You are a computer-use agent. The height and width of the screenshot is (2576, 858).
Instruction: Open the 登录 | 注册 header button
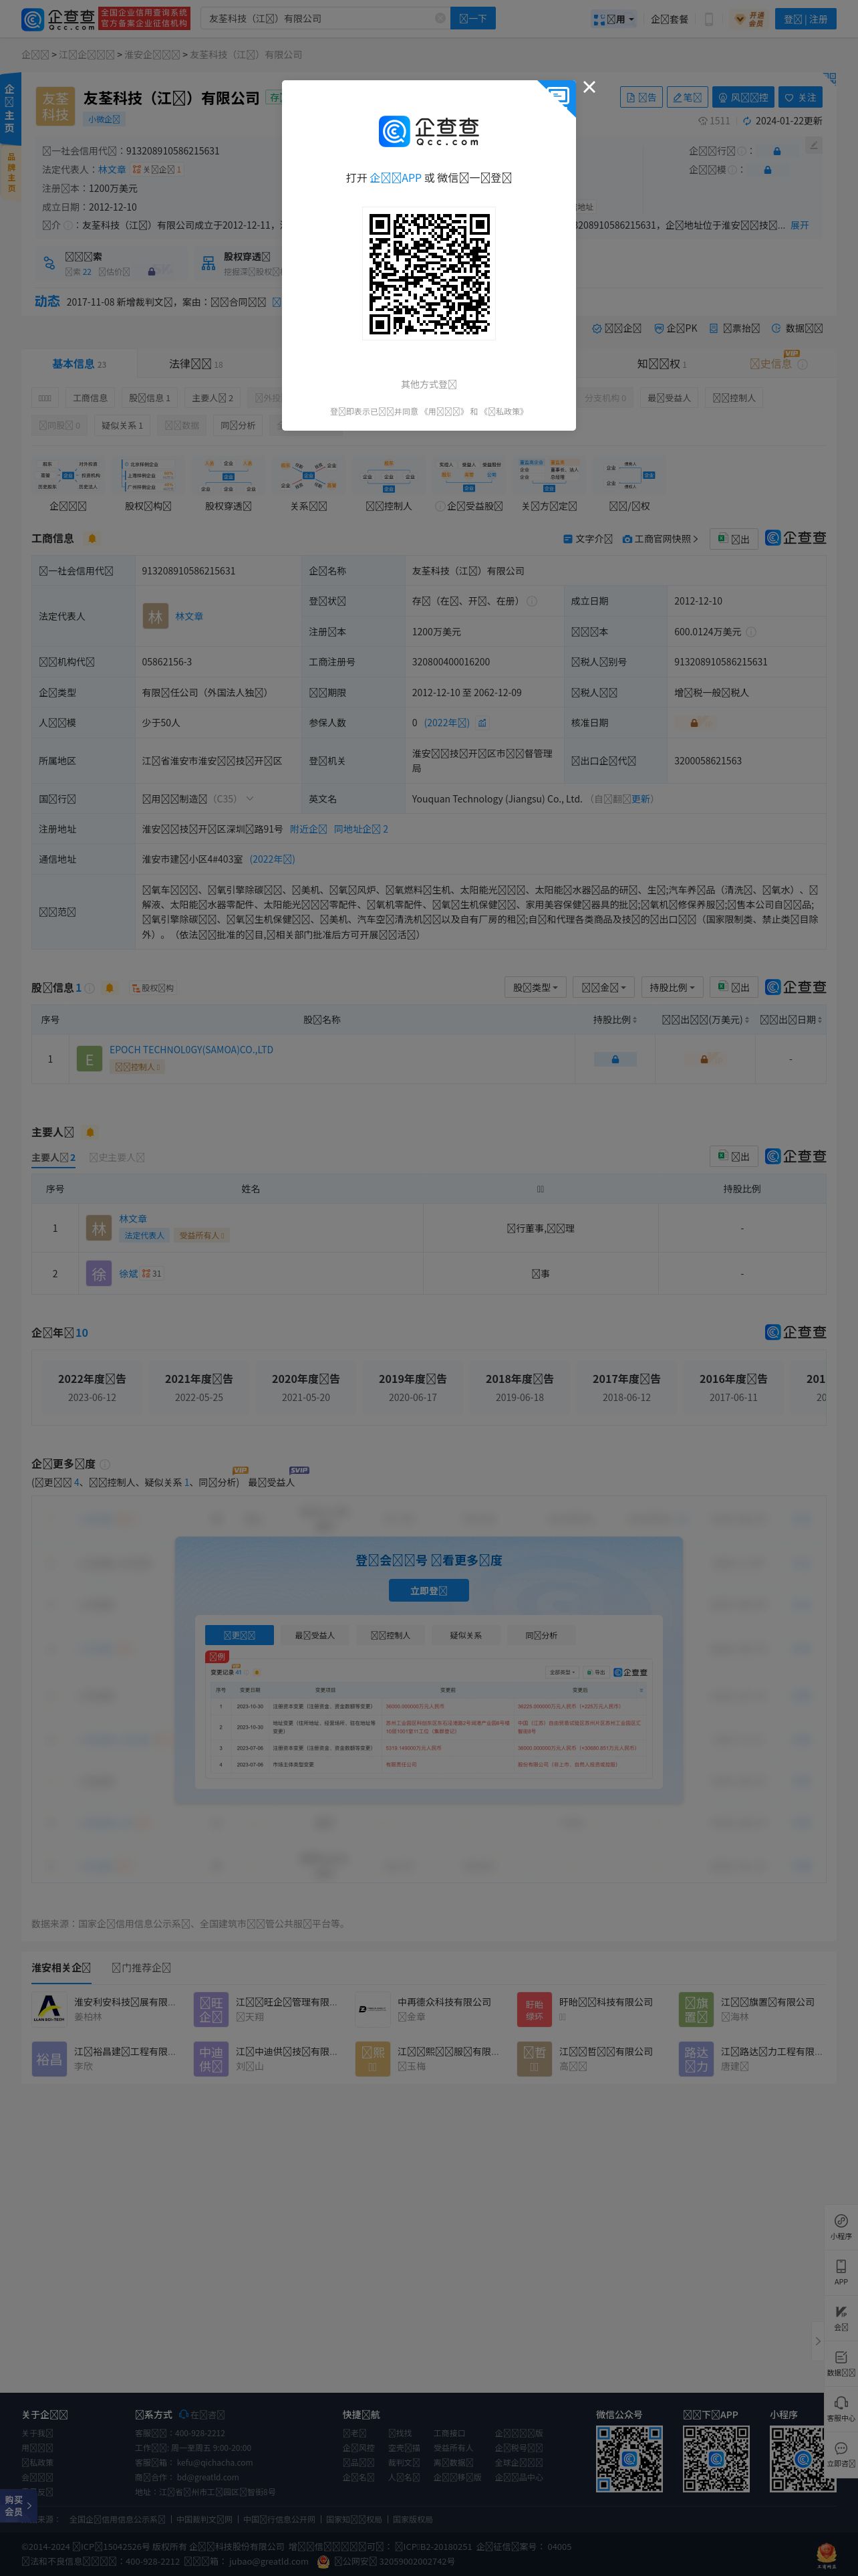tap(805, 19)
